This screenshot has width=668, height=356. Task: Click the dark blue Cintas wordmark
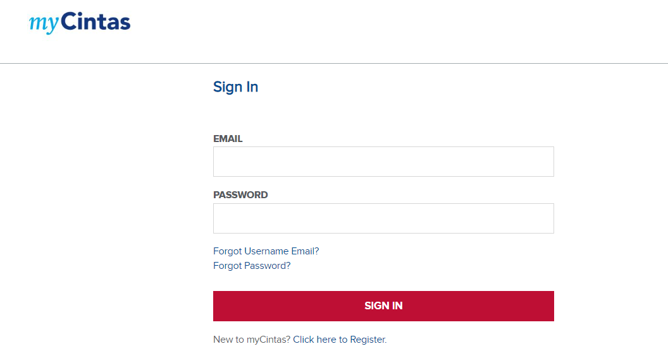96,21
